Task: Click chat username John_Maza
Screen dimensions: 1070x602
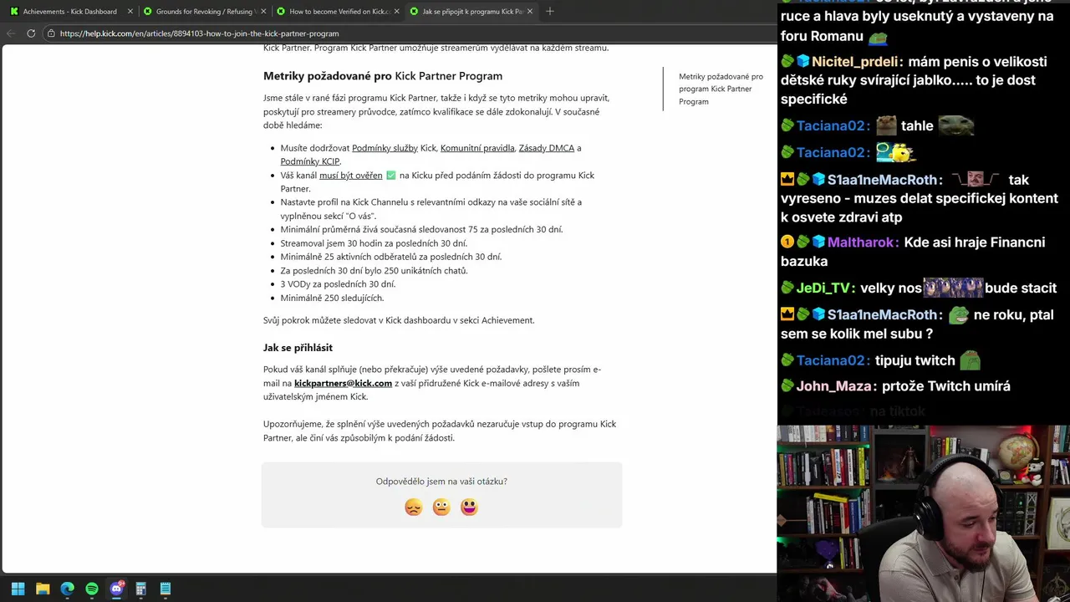Action: 835,386
